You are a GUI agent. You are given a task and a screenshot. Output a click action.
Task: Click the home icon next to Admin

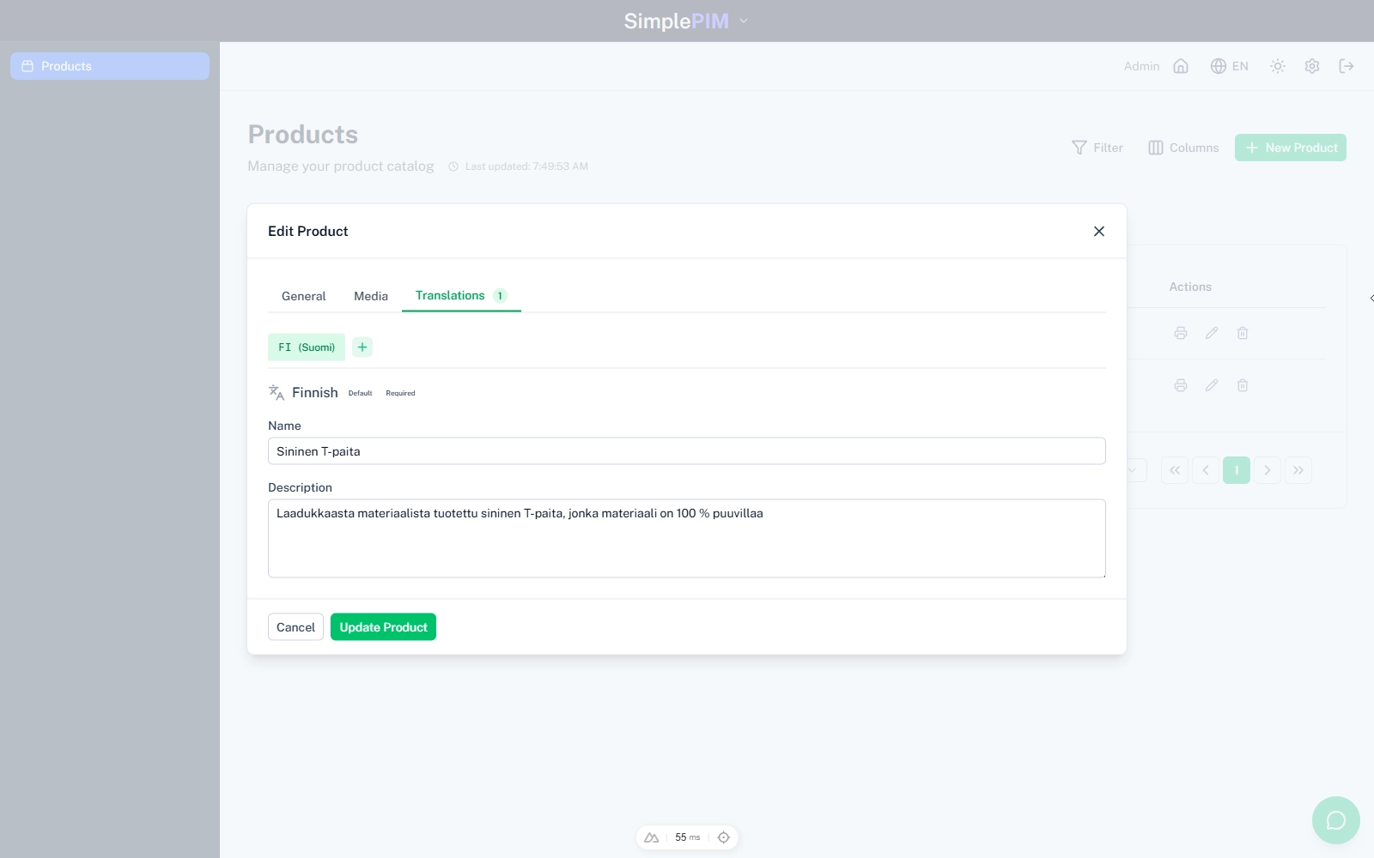pyautogui.click(x=1181, y=66)
